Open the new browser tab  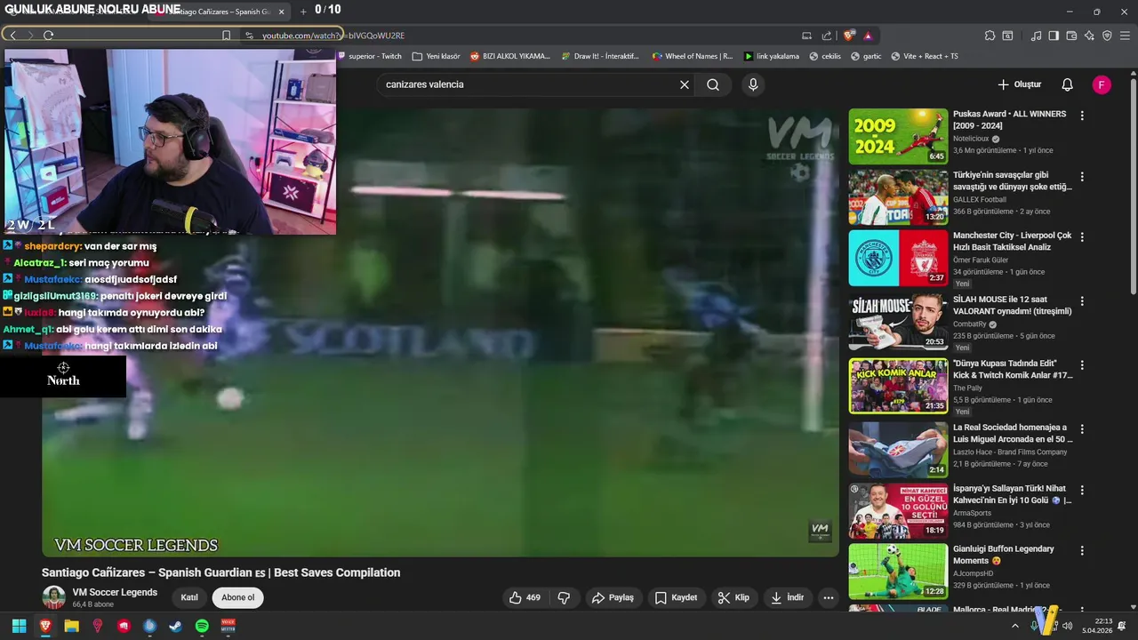click(x=303, y=12)
